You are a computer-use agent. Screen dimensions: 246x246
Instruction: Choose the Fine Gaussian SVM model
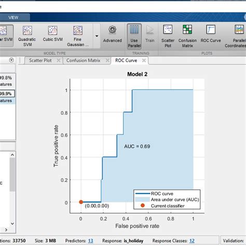78,36
